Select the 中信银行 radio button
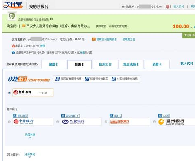Viewport: 195px width, 161px height. point(9,122)
